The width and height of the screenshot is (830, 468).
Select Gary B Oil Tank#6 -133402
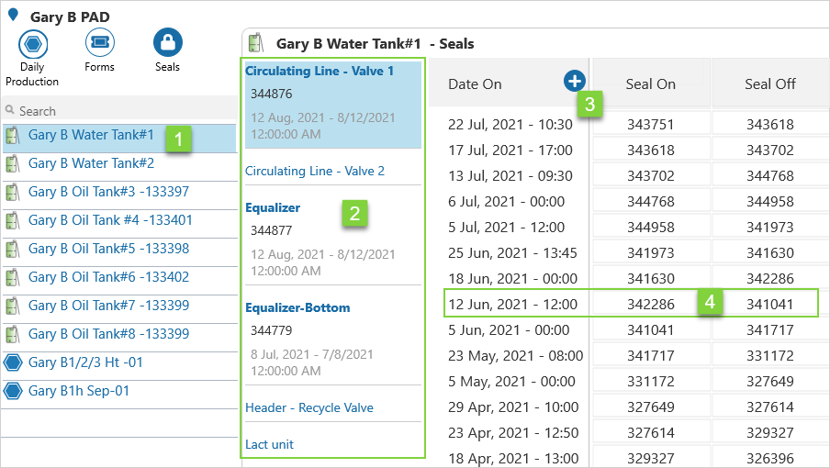[x=108, y=277]
